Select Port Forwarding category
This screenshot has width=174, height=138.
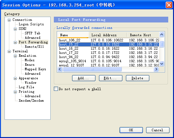click(x=33, y=42)
